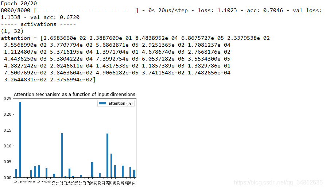Click the value 4.8827242e-02

tap(26, 66)
